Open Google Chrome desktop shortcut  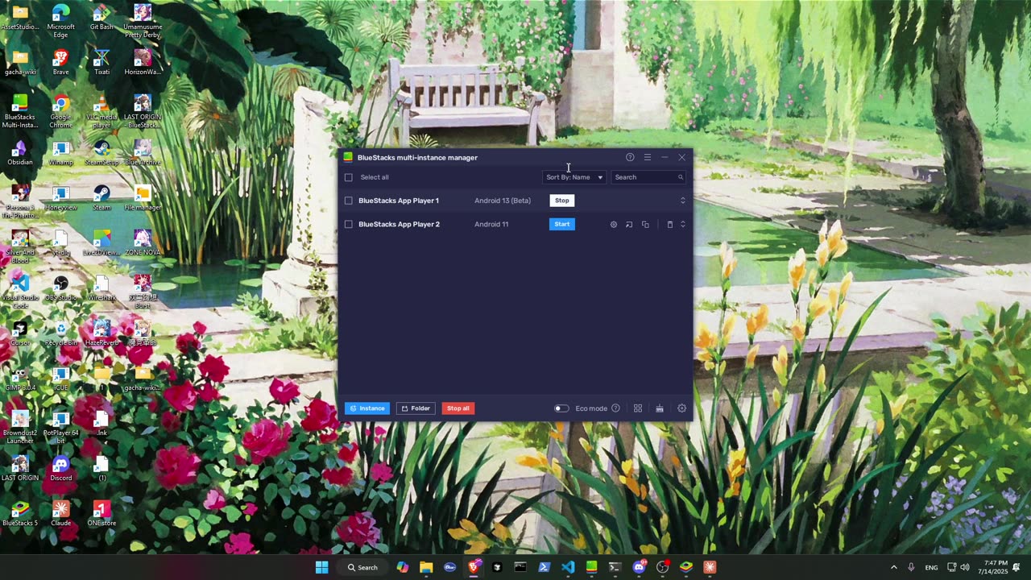[x=61, y=111]
